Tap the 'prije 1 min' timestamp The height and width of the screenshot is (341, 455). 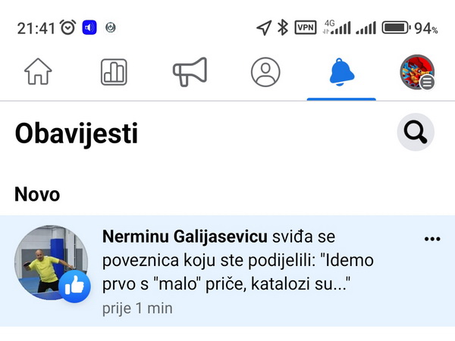(x=137, y=308)
